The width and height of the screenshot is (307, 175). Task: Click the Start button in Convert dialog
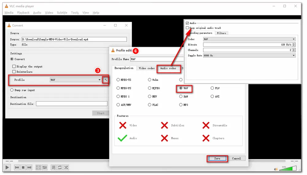(x=101, y=113)
